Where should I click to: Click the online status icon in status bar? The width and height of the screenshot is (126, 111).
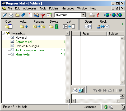tap(106, 107)
